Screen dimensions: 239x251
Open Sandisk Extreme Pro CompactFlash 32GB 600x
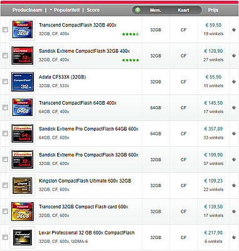[x=88, y=155]
